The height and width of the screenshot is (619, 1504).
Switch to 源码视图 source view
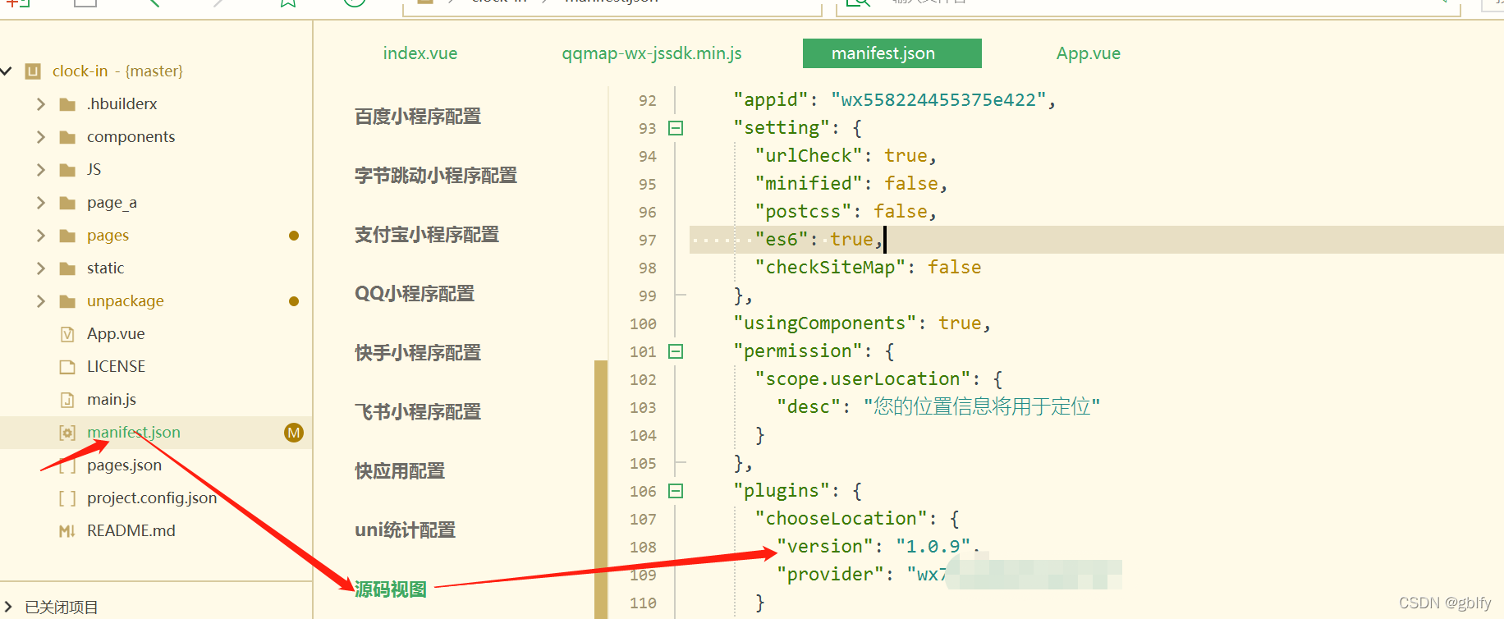pyautogui.click(x=391, y=589)
